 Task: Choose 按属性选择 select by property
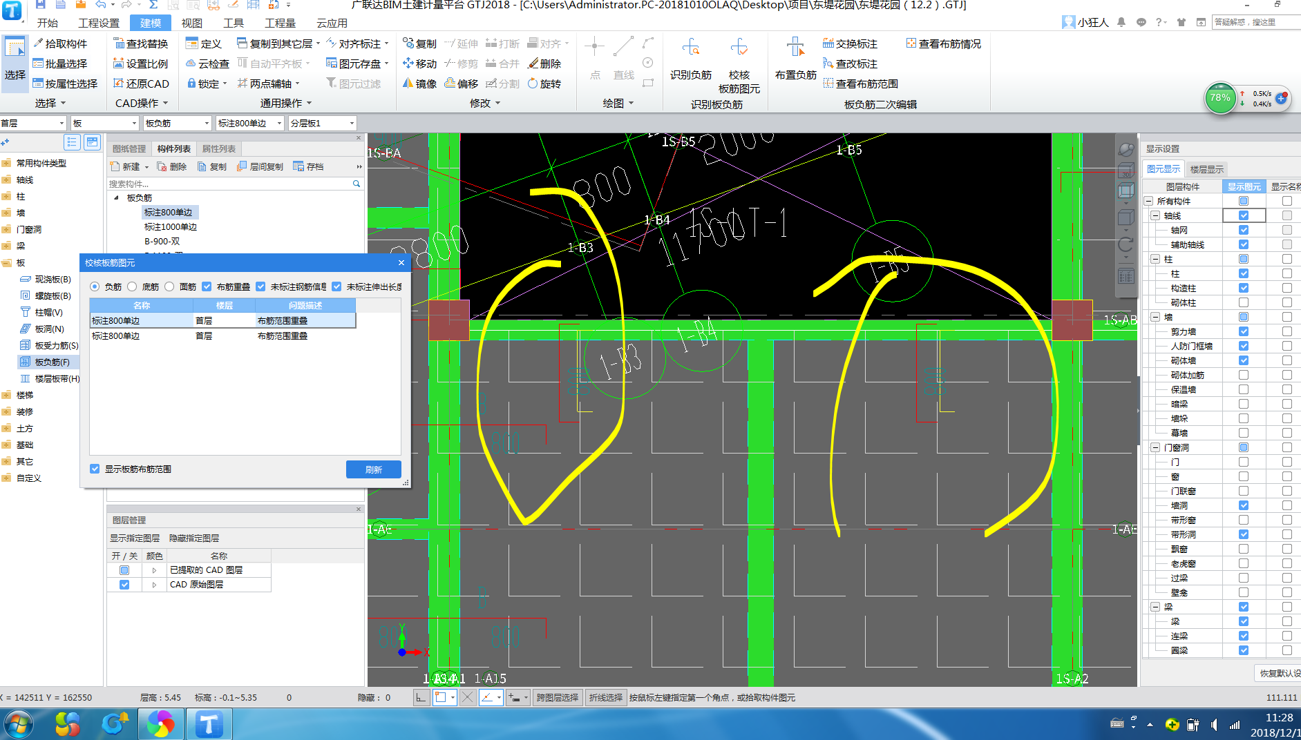[x=65, y=84]
